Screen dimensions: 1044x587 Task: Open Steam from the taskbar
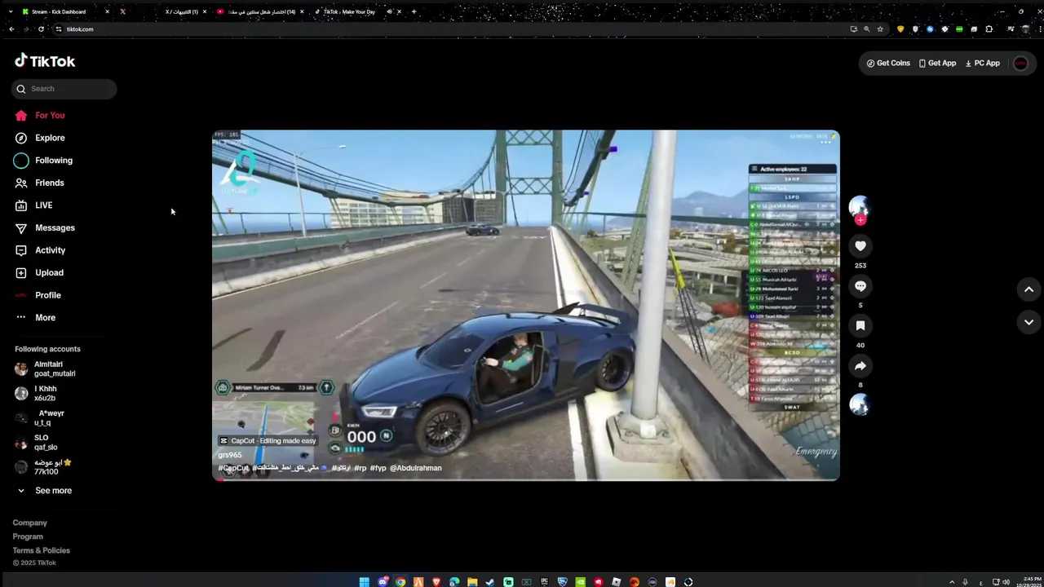(490, 582)
